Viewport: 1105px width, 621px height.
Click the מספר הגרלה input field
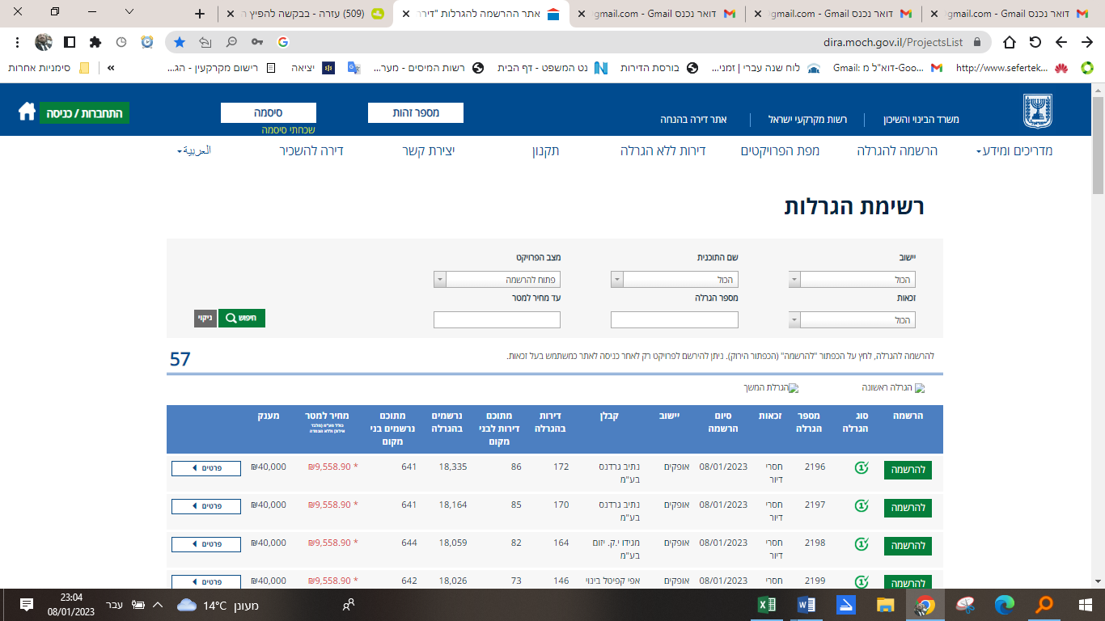(x=675, y=320)
